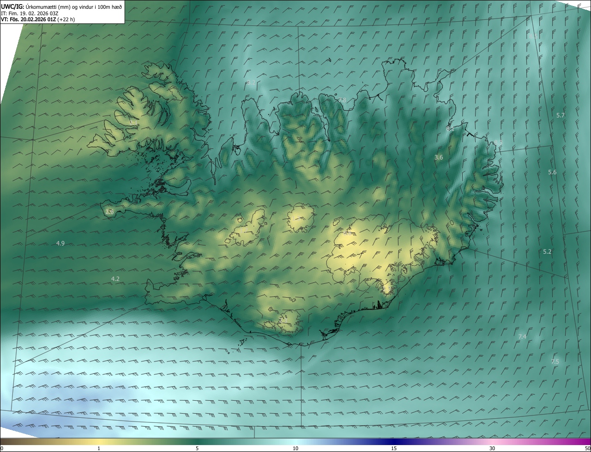Click the colorbar tick label '1'
This screenshot has width=591, height=452.
(x=99, y=449)
